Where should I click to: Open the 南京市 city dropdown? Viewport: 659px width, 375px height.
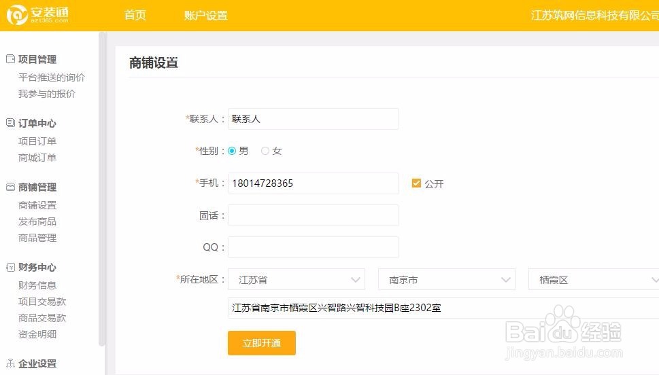447,280
